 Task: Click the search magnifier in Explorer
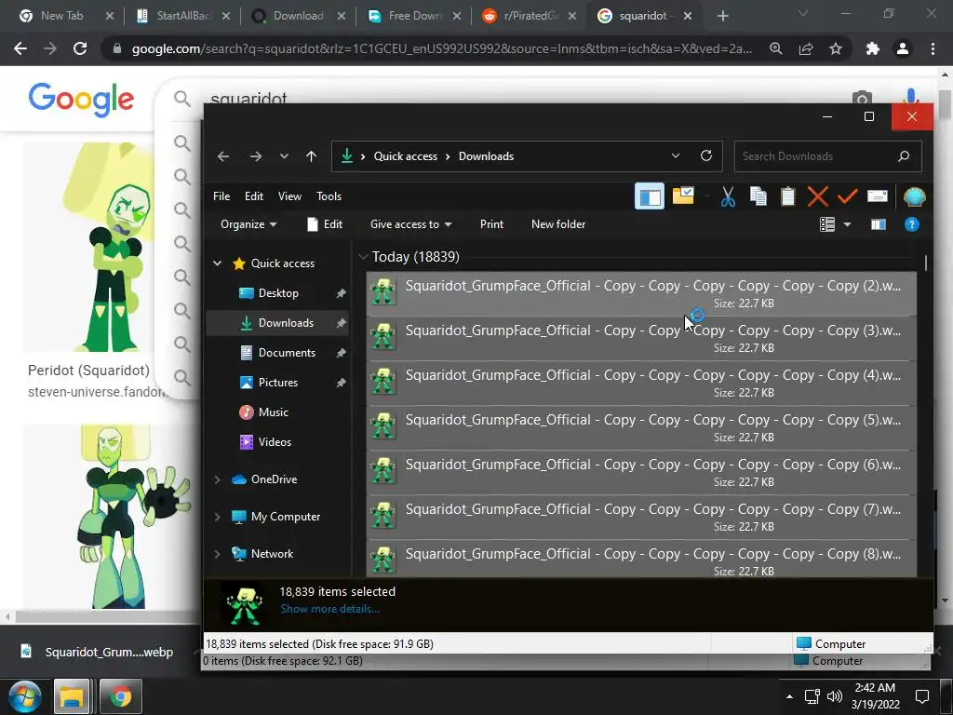point(903,156)
